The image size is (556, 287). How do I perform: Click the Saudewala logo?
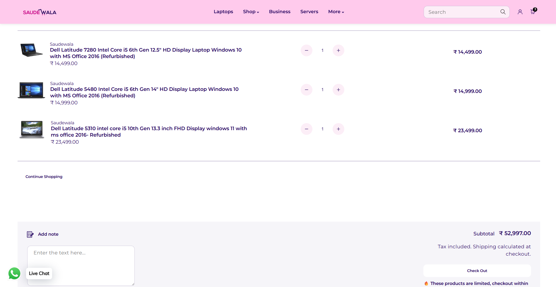(x=40, y=12)
